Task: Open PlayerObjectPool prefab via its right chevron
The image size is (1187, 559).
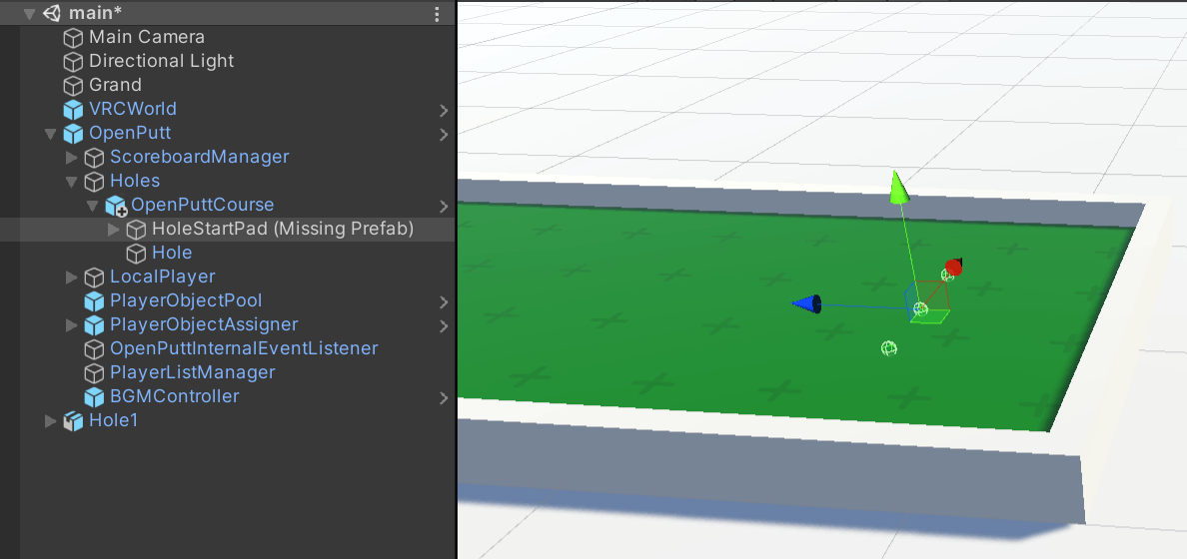Action: coord(444,302)
